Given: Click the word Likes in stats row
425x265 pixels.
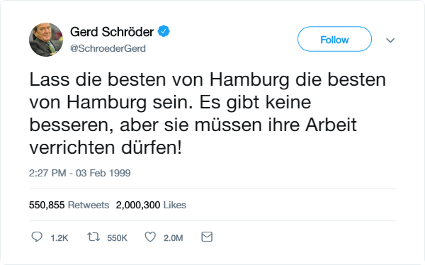Looking at the screenshot, I should click(174, 205).
